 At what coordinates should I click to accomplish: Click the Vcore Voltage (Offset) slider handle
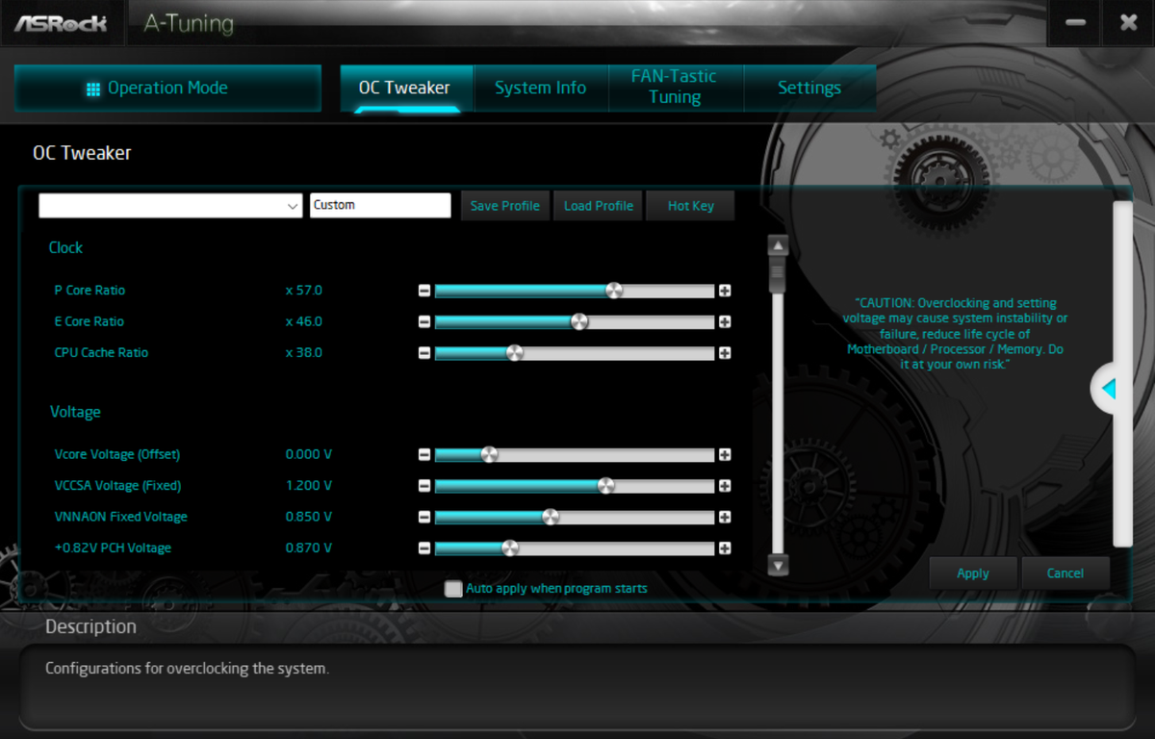click(489, 455)
